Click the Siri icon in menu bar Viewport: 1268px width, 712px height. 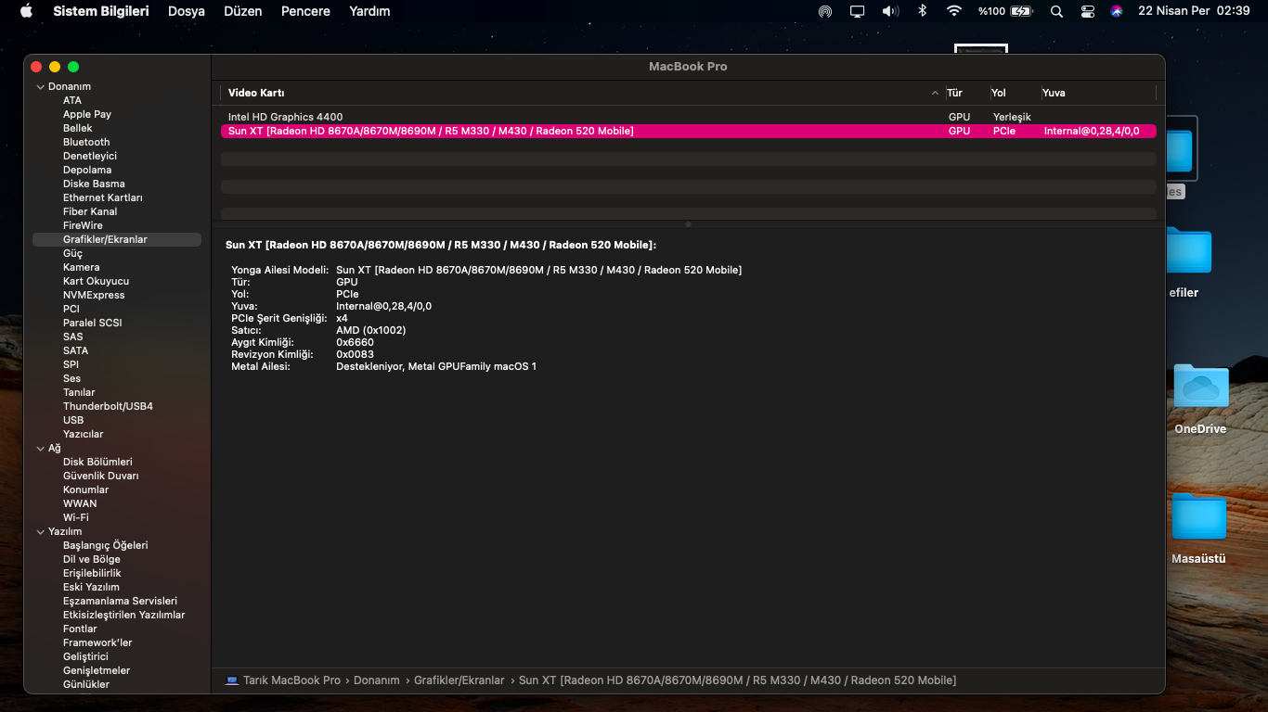[1117, 11]
